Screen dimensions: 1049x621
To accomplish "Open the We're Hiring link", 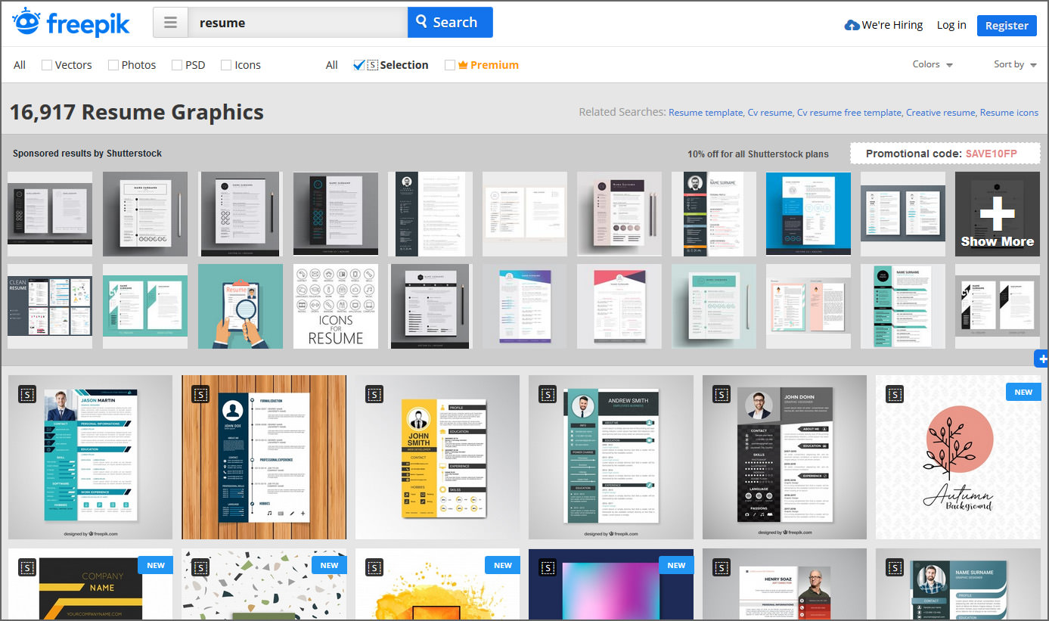I will click(892, 25).
